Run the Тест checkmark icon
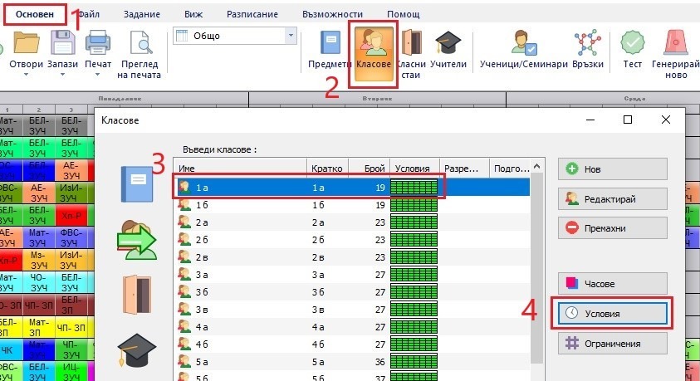700x381 pixels. 632,42
